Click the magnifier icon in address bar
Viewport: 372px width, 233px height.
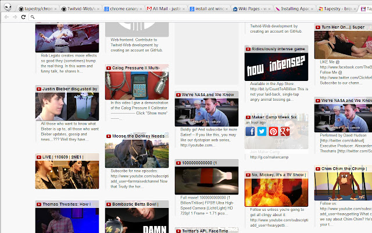pos(33,17)
